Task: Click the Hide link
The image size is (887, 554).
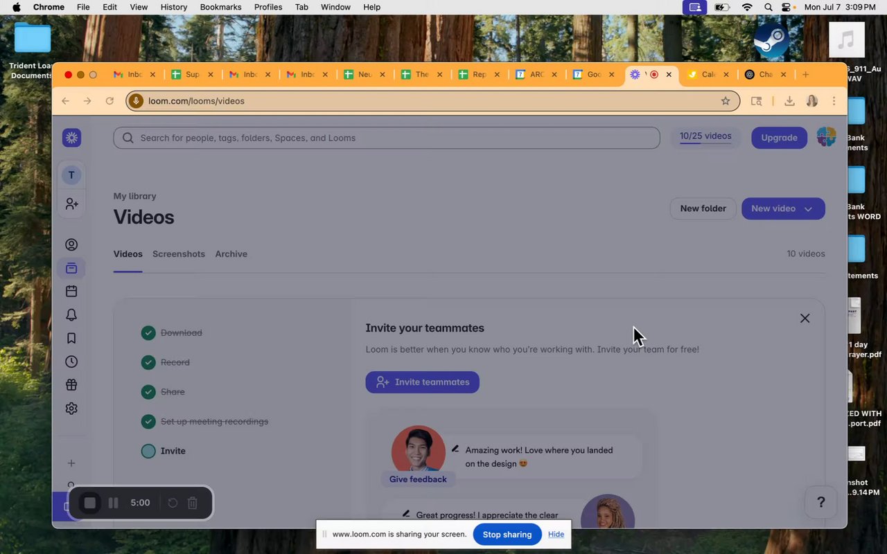Action: (556, 535)
